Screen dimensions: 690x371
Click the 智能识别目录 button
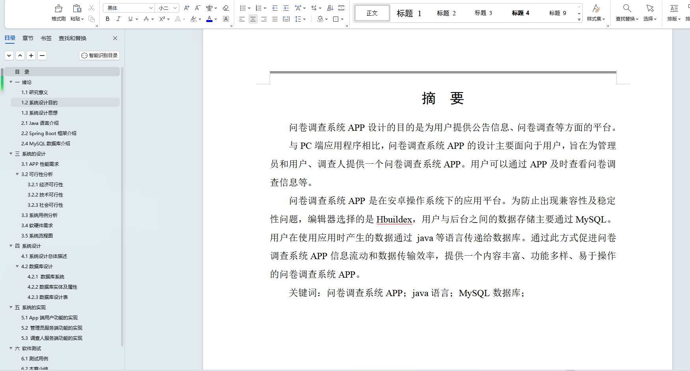[99, 56]
